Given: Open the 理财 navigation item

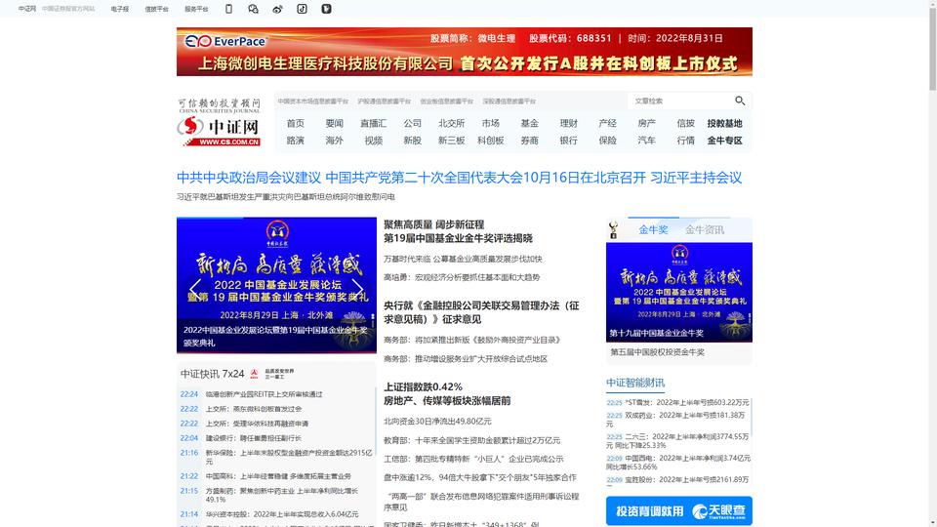Looking at the screenshot, I should [569, 123].
